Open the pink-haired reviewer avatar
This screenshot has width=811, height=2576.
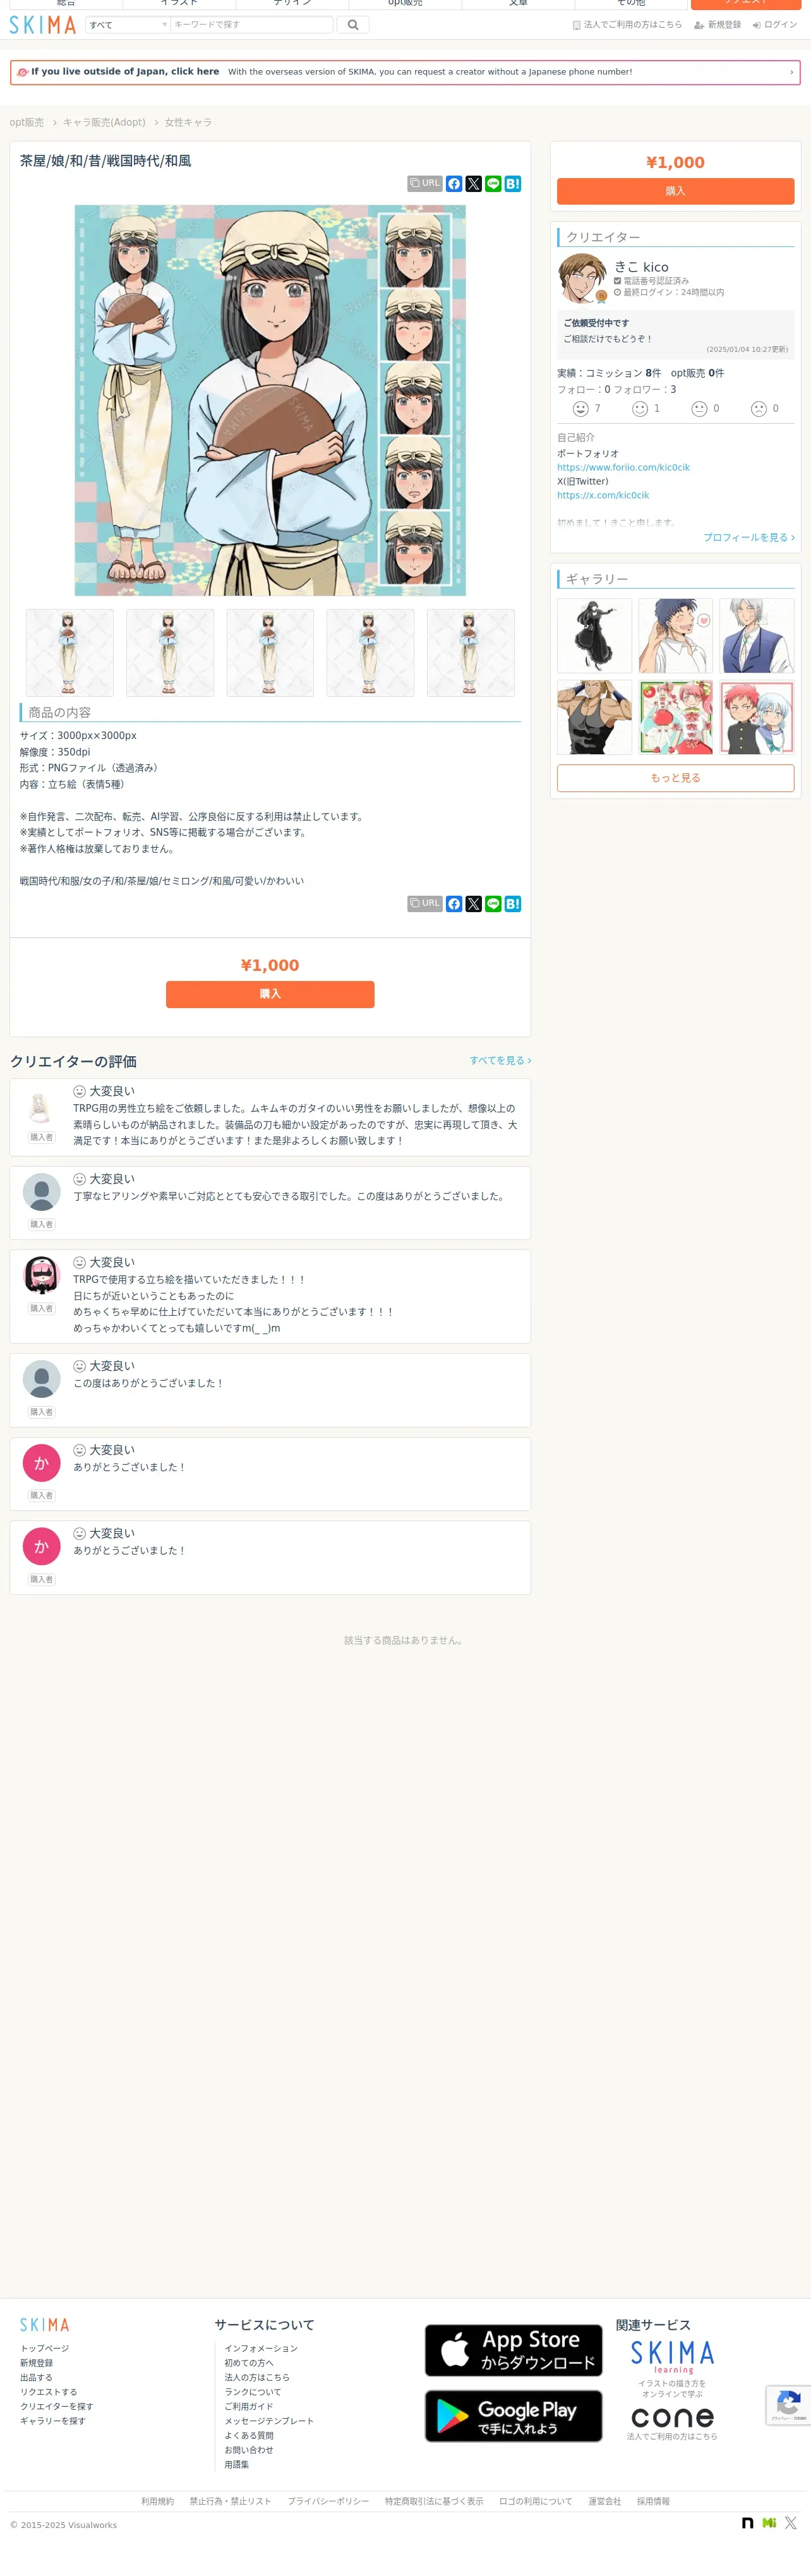tap(41, 1275)
